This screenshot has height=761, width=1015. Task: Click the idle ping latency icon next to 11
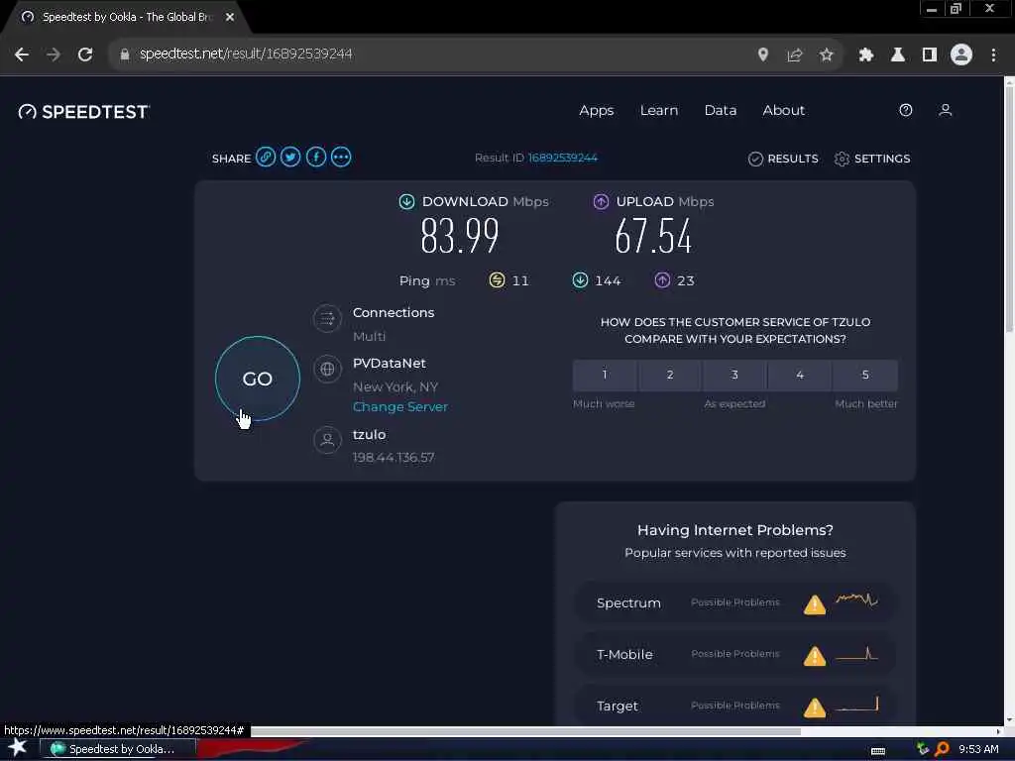pos(498,280)
